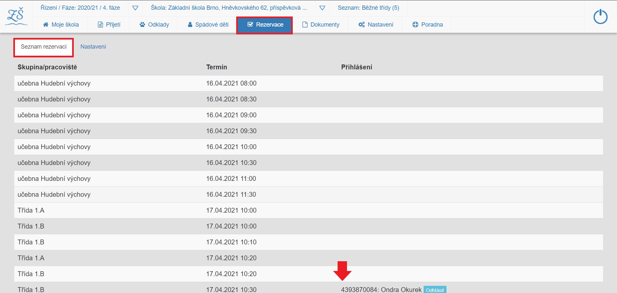
Task: Open the Škola: Základní škola Brno selector
Action: pos(229,8)
